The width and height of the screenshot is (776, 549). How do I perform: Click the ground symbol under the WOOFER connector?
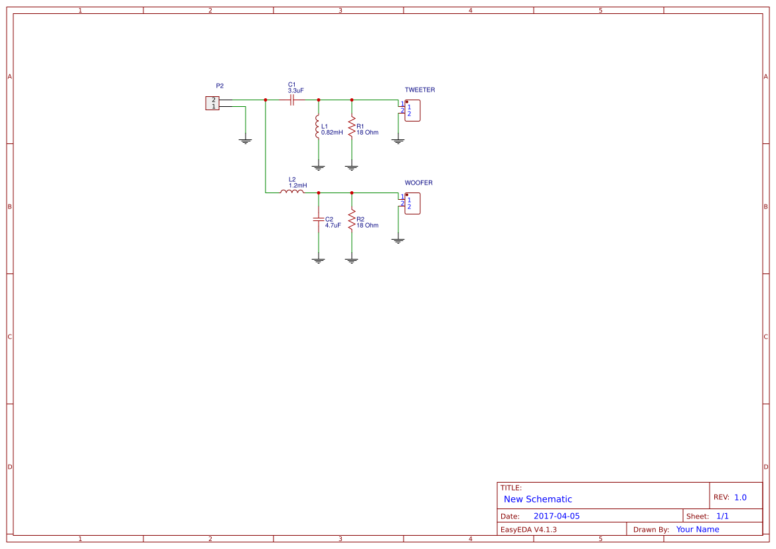398,241
